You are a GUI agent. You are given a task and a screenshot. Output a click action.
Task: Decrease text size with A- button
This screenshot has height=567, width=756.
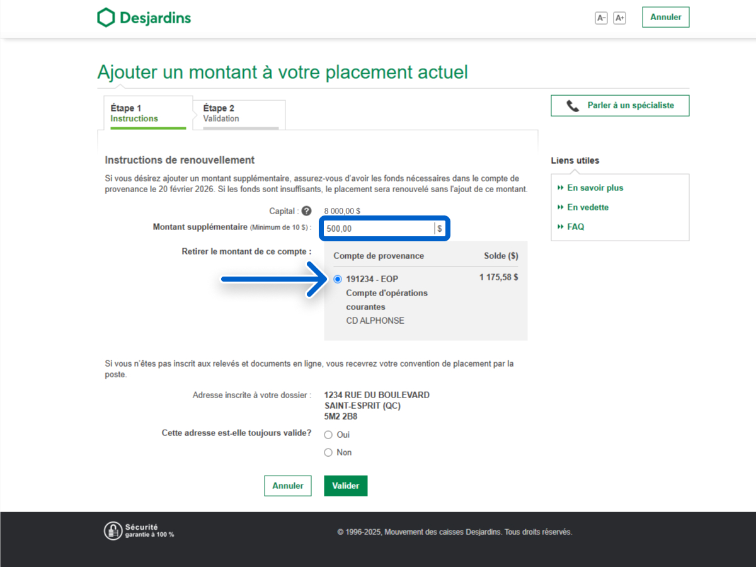tap(601, 18)
